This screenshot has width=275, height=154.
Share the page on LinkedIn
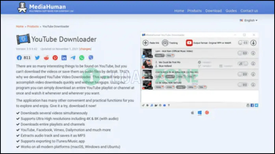64,58
